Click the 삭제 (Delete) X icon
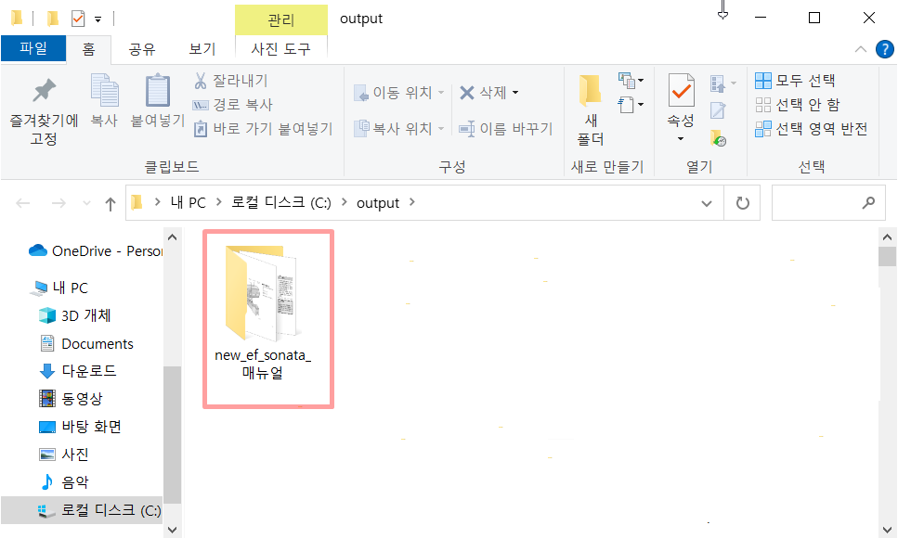 point(467,93)
